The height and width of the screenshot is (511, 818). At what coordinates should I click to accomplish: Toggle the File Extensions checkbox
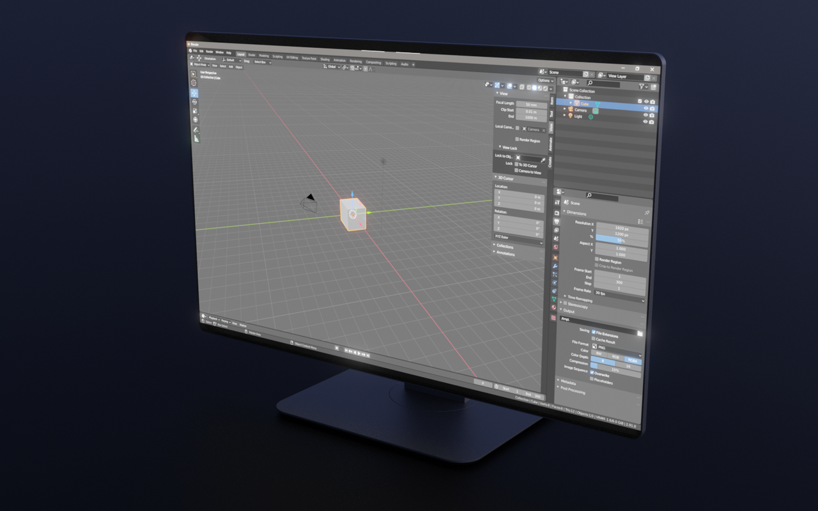click(594, 332)
